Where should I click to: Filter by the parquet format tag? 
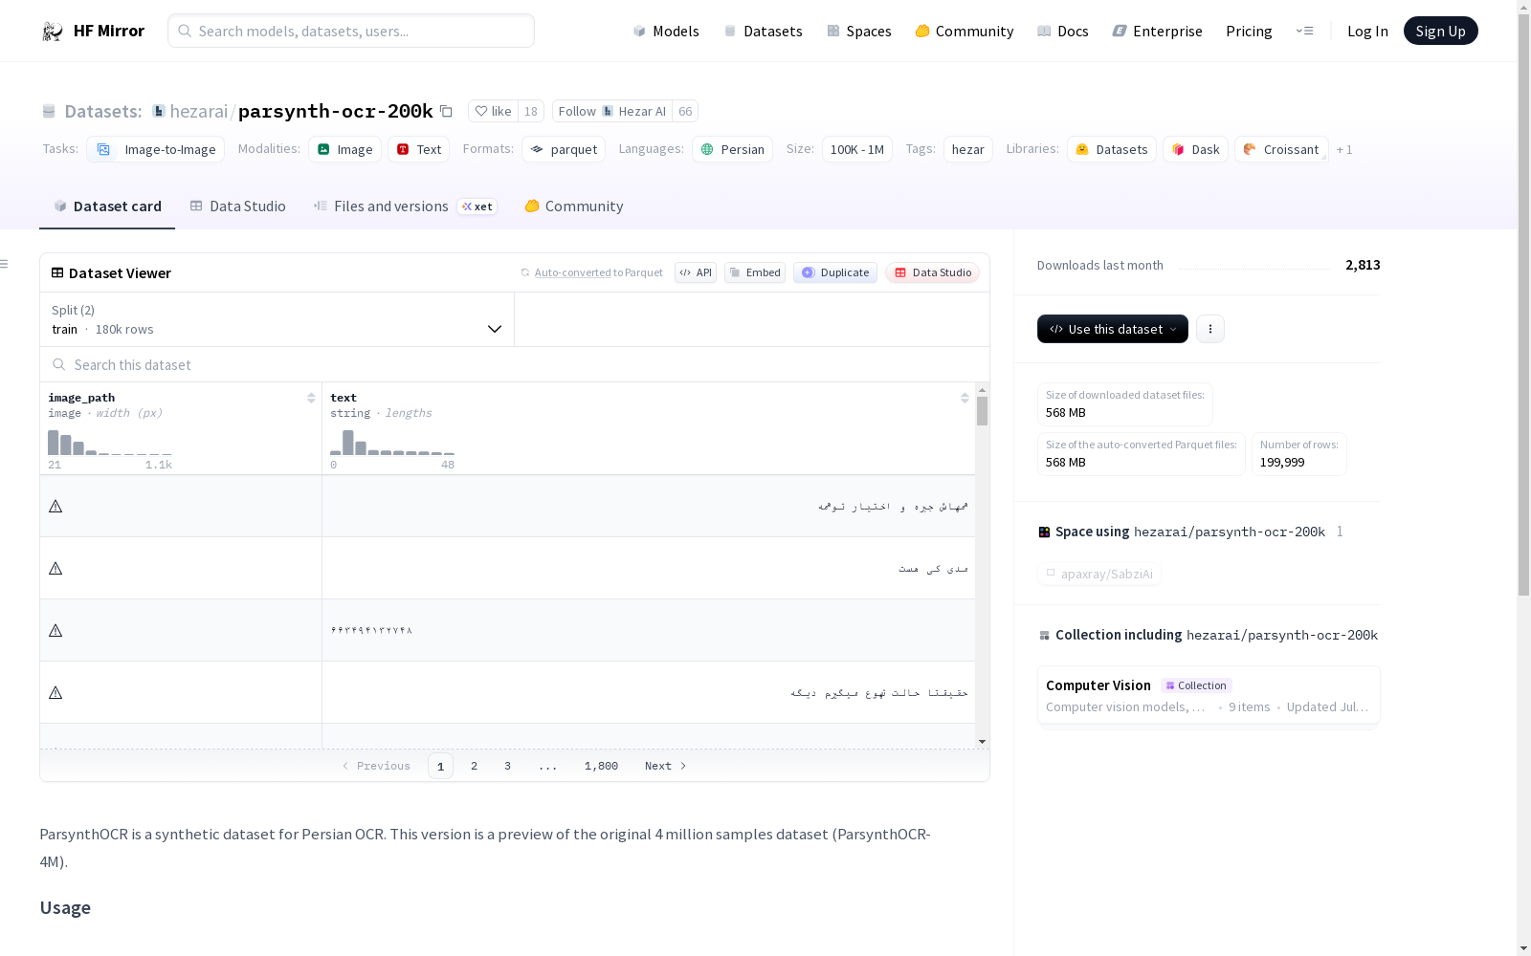pyautogui.click(x=564, y=149)
